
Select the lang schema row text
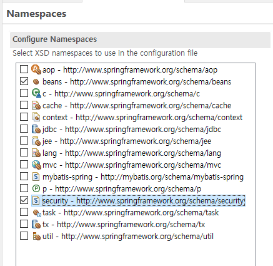click(x=132, y=153)
